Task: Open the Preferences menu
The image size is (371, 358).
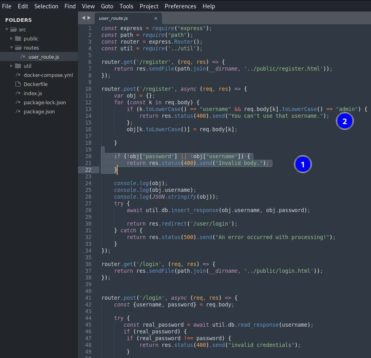Action: [x=180, y=6]
